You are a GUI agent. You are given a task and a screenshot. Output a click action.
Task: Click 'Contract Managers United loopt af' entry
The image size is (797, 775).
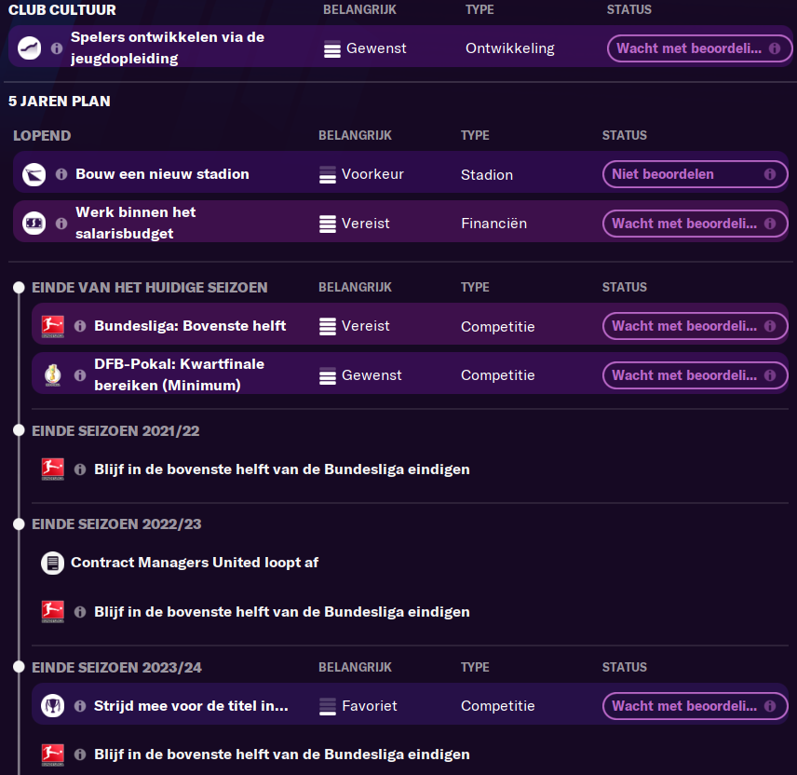click(195, 563)
